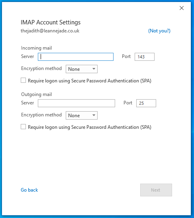
Task: Open Outgoing mail Encryption method dropdown
Action: tap(82, 115)
